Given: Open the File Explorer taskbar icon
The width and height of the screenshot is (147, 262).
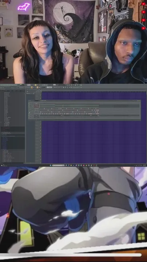Looking at the screenshot, I should (71, 166).
